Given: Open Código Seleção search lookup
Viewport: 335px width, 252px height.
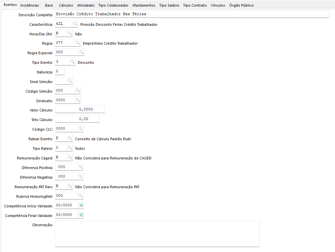Looking at the screenshot, I should (78, 91).
